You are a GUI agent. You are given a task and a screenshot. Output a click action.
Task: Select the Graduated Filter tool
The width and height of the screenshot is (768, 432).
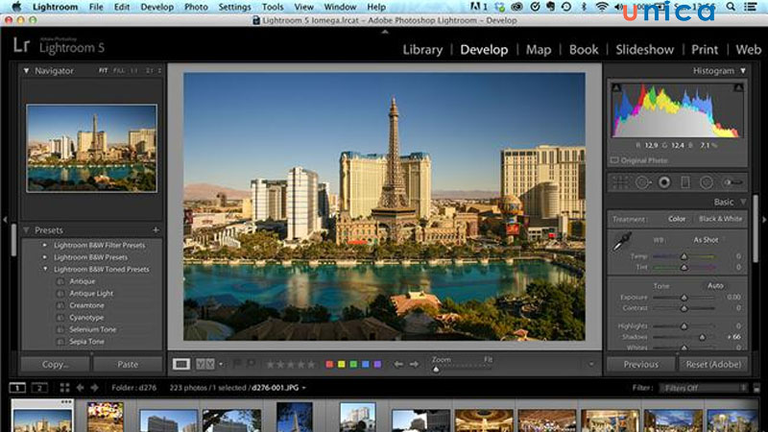click(x=685, y=182)
